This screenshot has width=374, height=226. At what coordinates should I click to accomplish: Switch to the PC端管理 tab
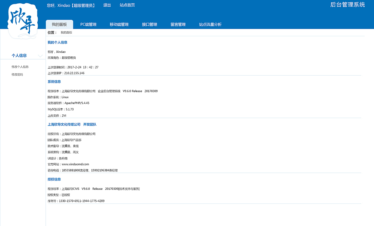tap(89, 25)
